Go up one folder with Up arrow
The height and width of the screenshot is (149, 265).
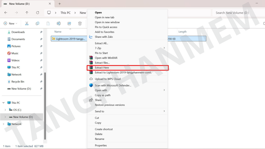click(x=27, y=13)
